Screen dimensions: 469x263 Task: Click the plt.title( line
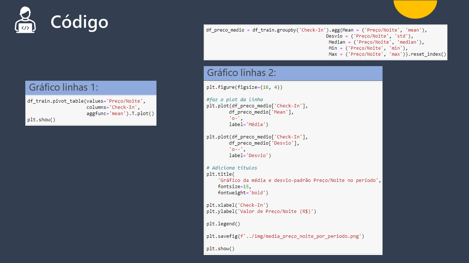[221, 174]
